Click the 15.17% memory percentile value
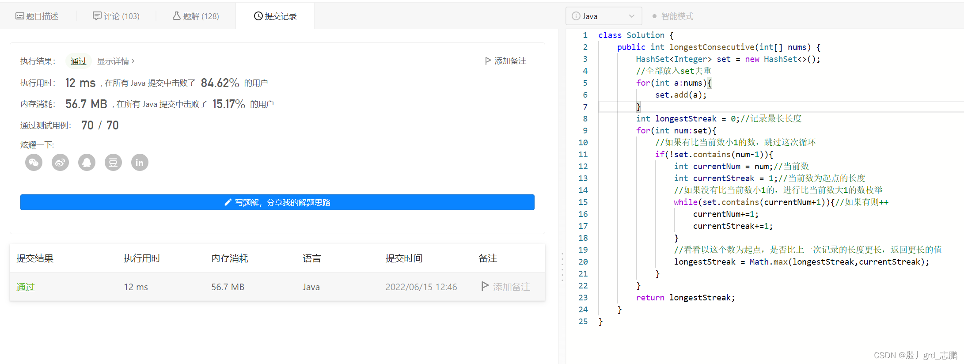 (228, 104)
